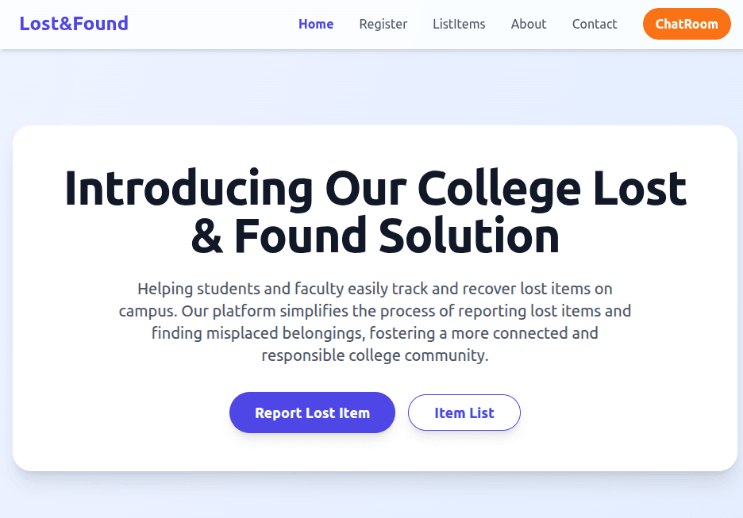
Task: Reach out via the Contact link
Action: (594, 24)
